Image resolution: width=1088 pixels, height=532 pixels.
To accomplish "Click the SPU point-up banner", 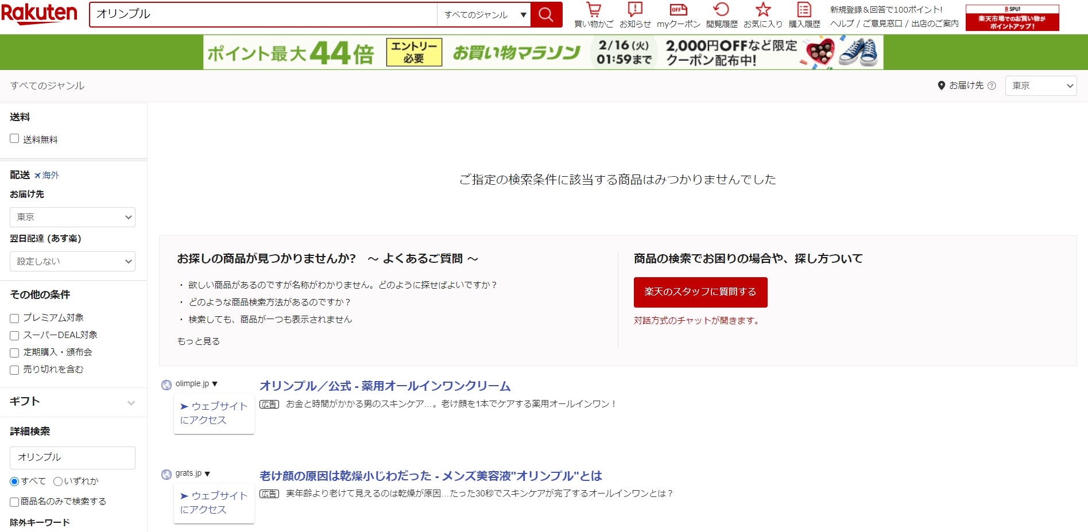I will (x=1012, y=18).
